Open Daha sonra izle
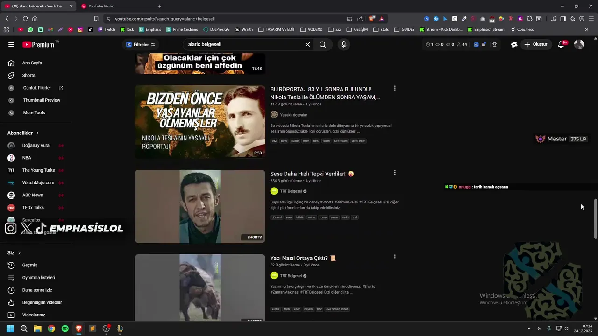The height and width of the screenshot is (336, 598). click(x=37, y=290)
